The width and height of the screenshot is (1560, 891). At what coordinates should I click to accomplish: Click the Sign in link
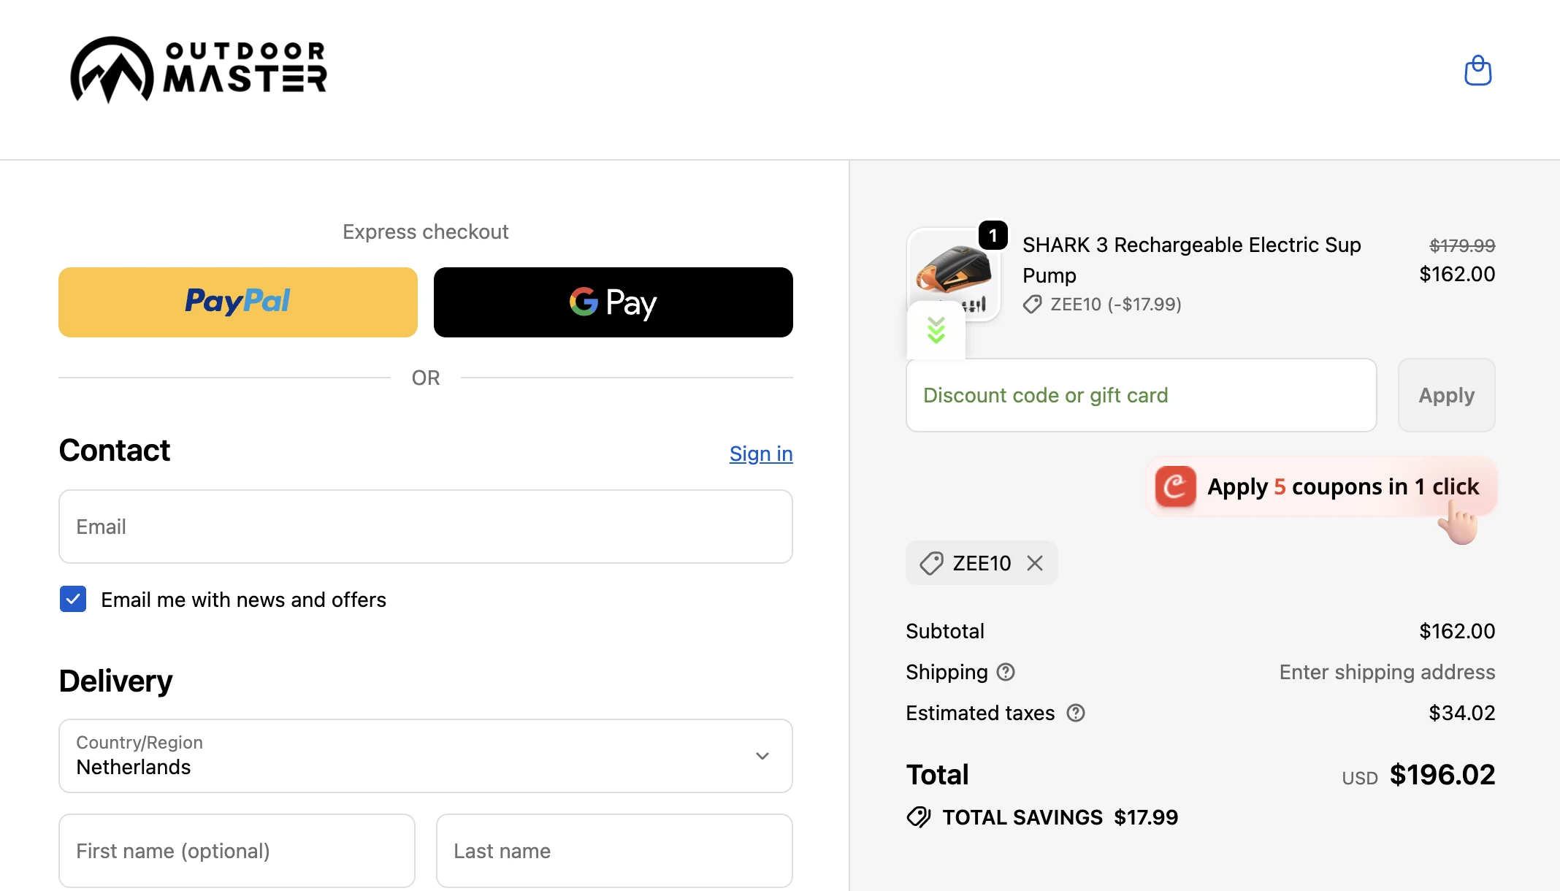click(x=761, y=454)
